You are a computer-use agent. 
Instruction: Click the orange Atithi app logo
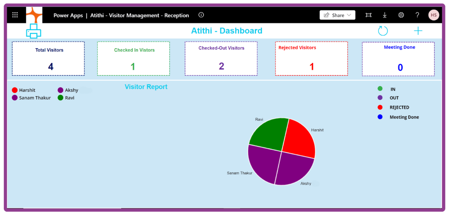34,15
